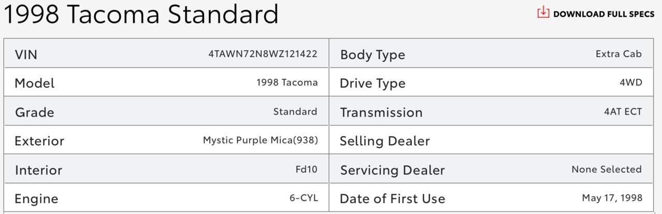Click the Transmission row label
Image resolution: width=662 pixels, height=214 pixels.
click(381, 112)
